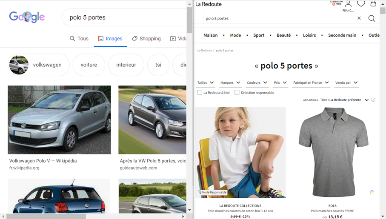Open Polo manches courtes PRIME link
Image resolution: width=386 pixels, height=219 pixels.
(x=332, y=211)
